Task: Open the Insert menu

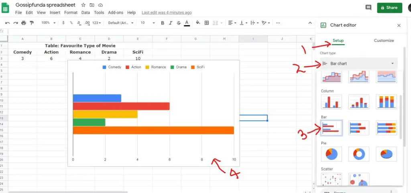Action: [x=55, y=12]
